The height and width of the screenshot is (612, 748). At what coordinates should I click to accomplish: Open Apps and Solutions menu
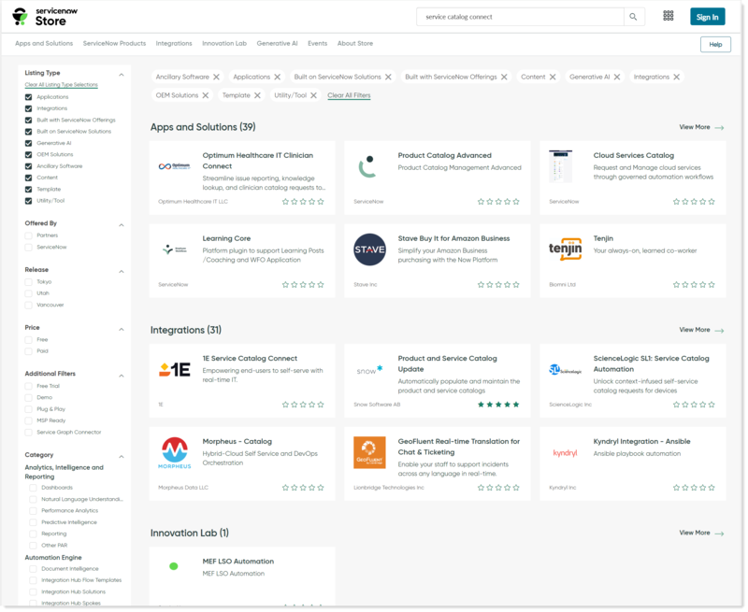44,43
